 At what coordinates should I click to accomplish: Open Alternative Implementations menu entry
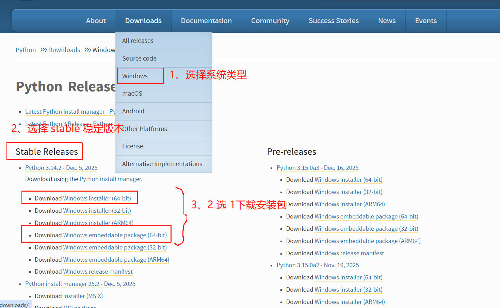164,164
